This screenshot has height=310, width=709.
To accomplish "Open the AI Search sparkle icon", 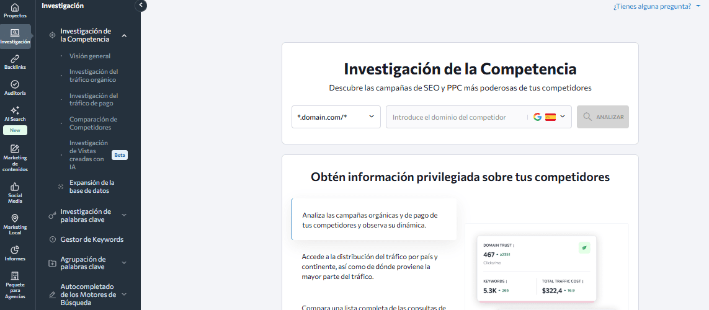I will (x=15, y=110).
